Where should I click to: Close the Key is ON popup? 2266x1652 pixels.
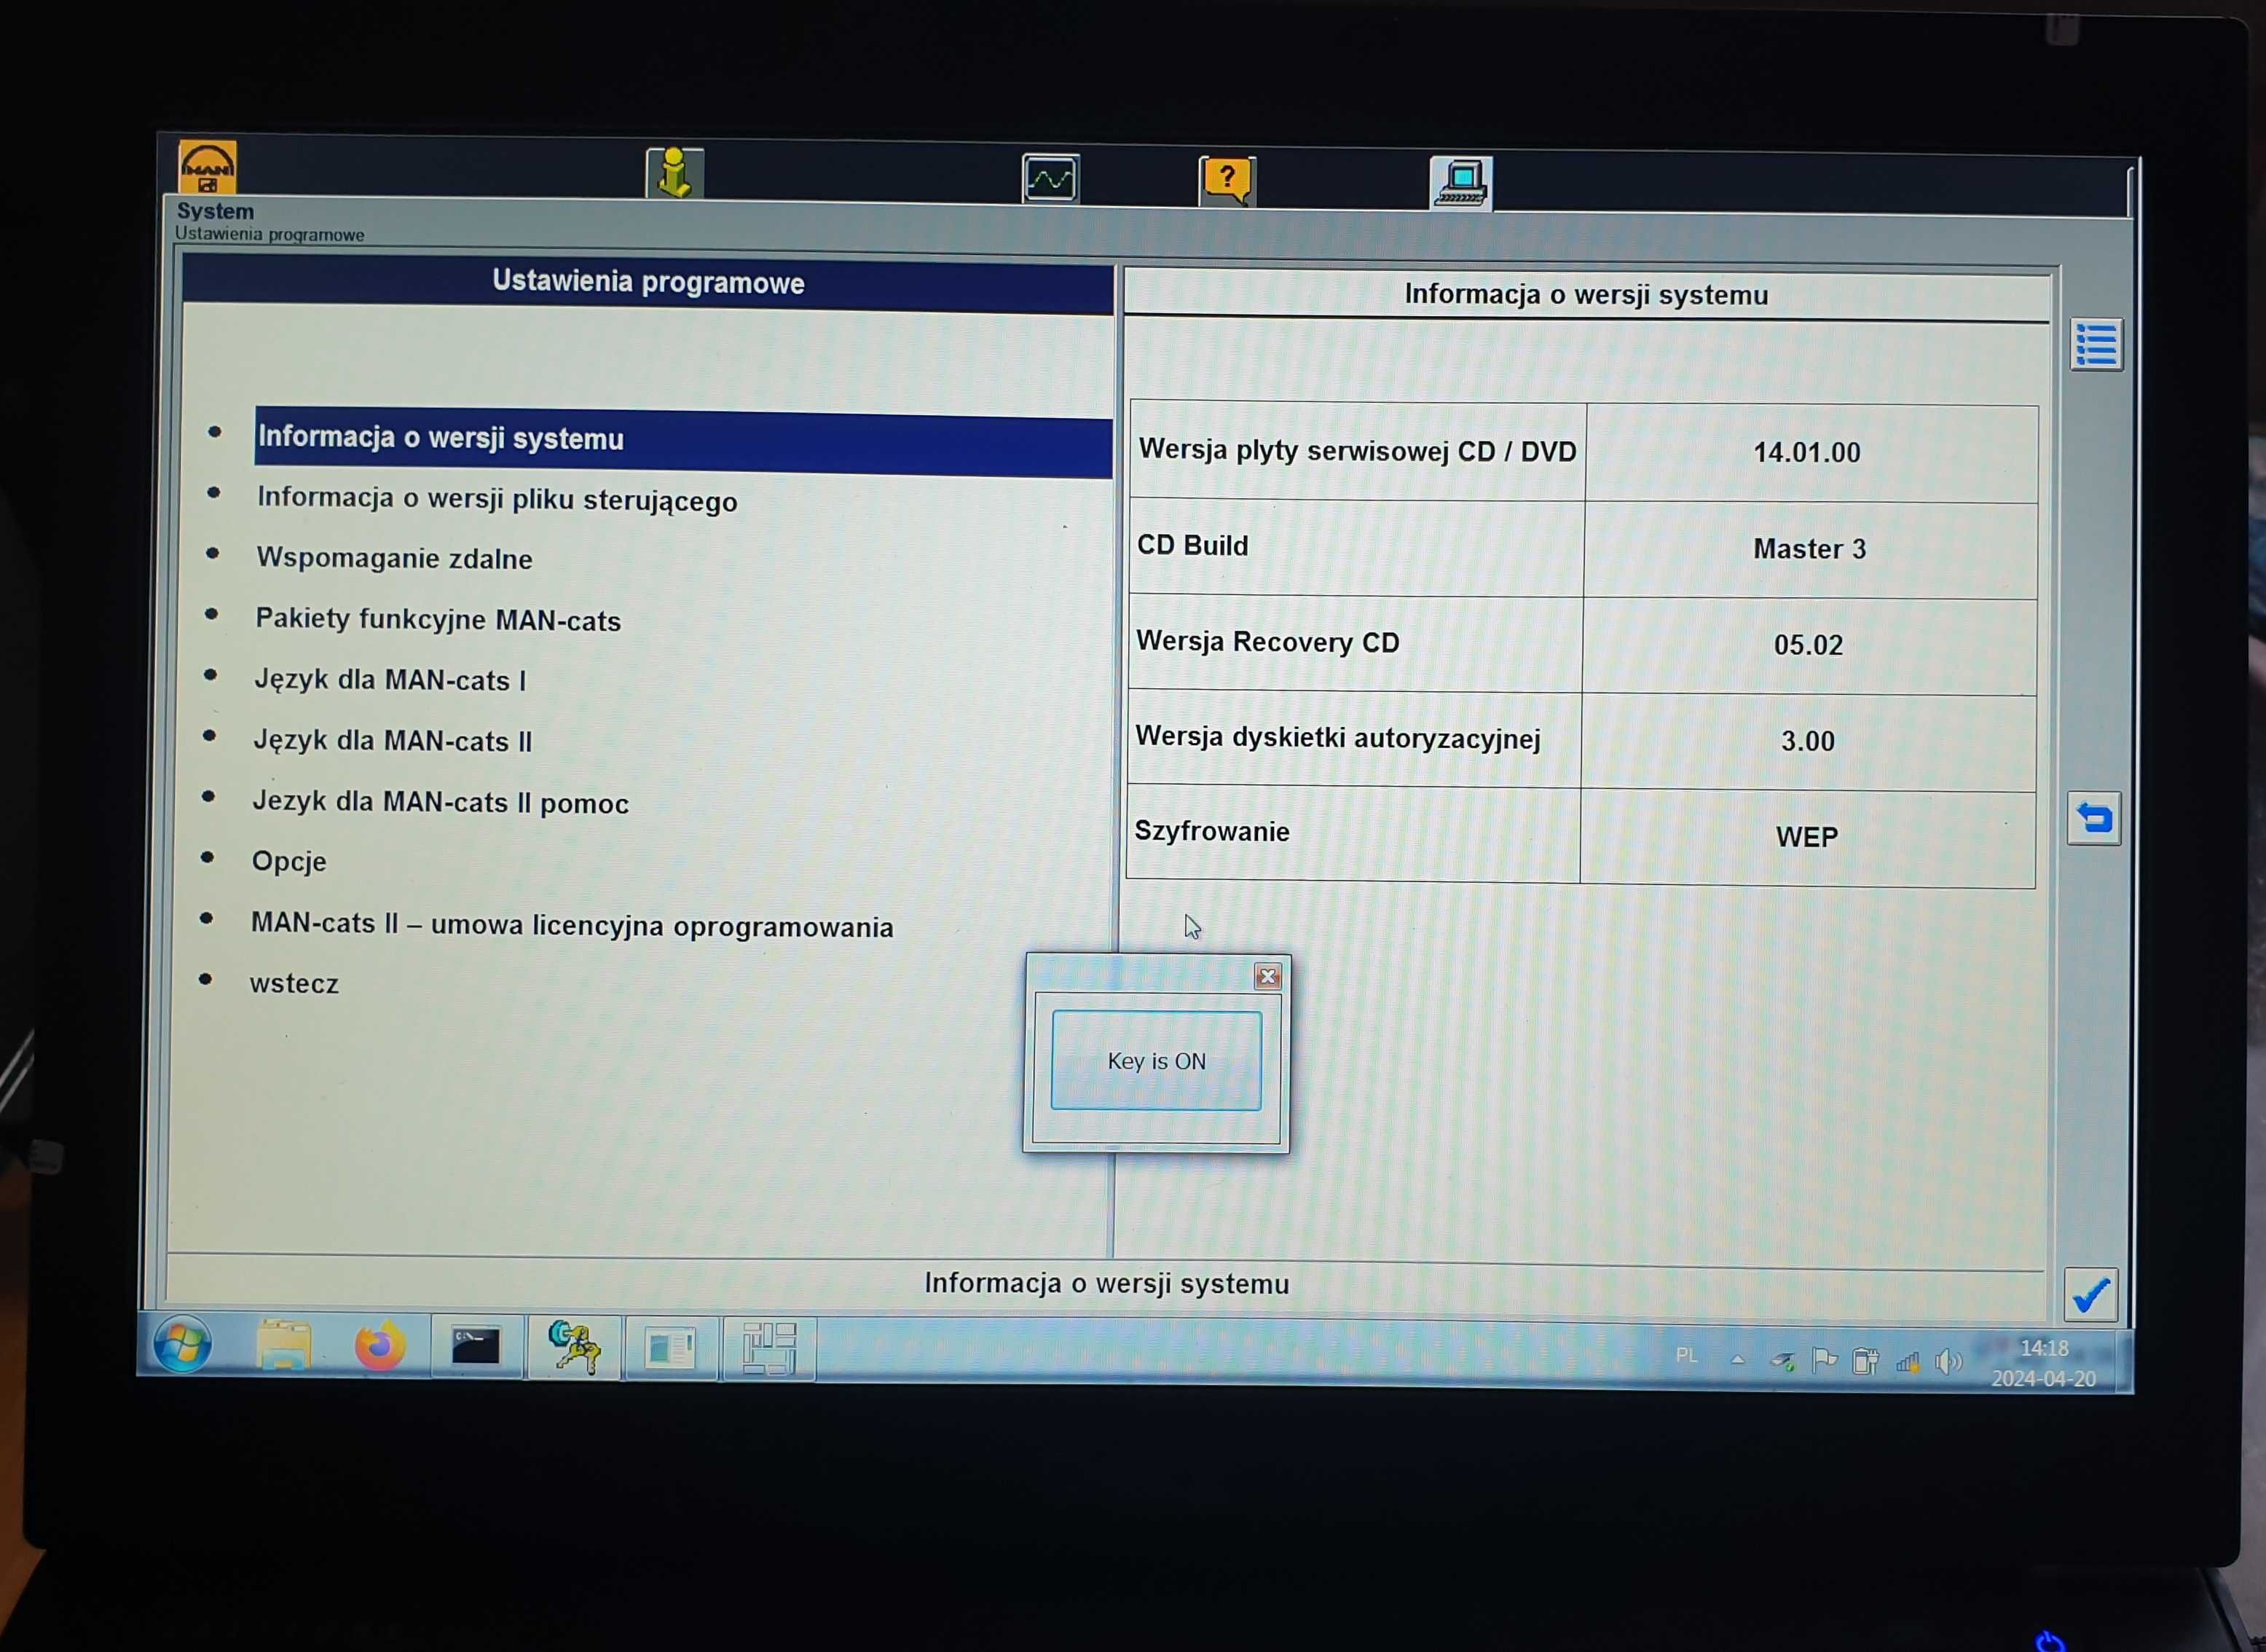[x=1268, y=977]
